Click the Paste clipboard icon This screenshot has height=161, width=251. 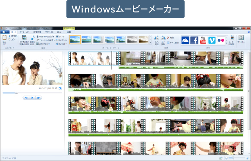(4, 38)
